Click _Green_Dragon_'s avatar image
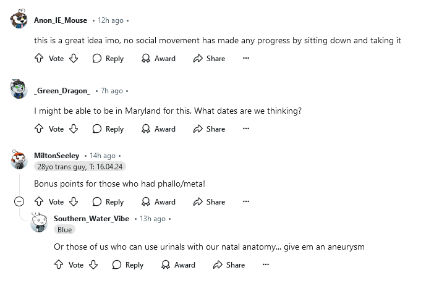Image resolution: width=447 pixels, height=283 pixels. point(19,91)
